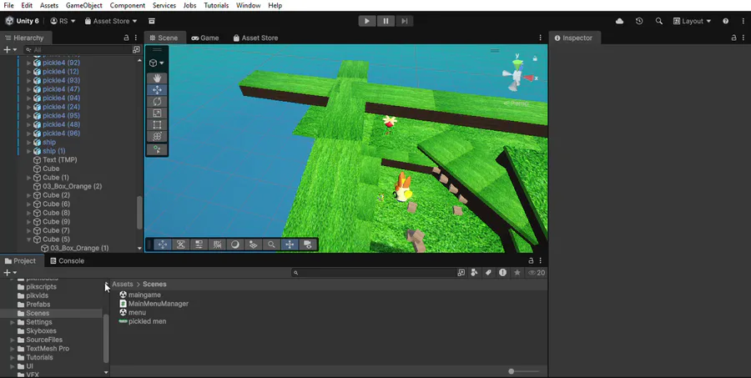Click the Assets breadcrumb link
The width and height of the screenshot is (751, 378).
coord(122,284)
